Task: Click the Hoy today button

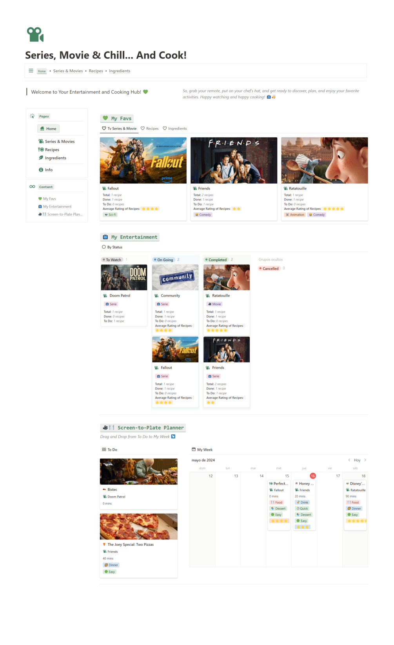Action: (x=357, y=460)
